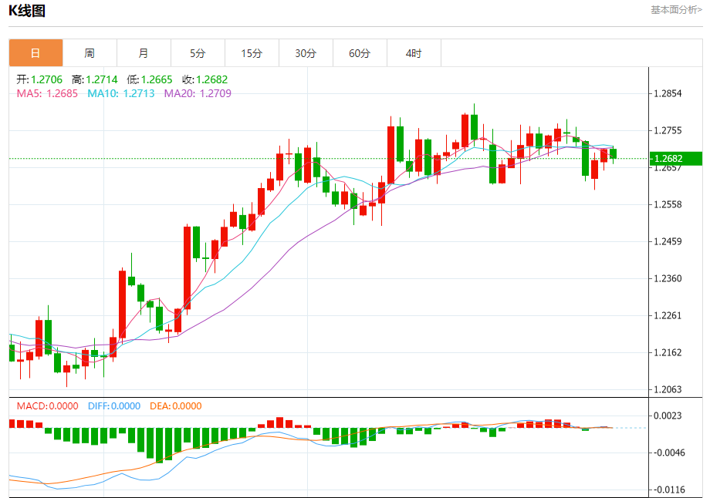Switch to the 周 weekly tab
This screenshot has width=710, height=498.
tap(90, 53)
